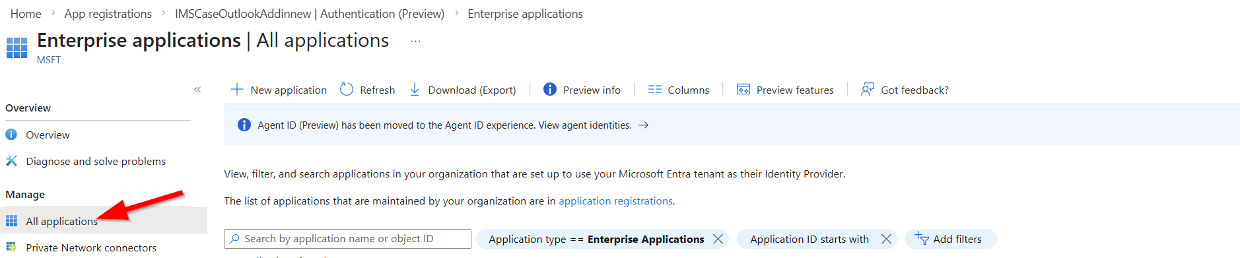Screen dimensions: 1240x258
Task: Collapse the left sidebar with double chevron
Action: point(197,90)
